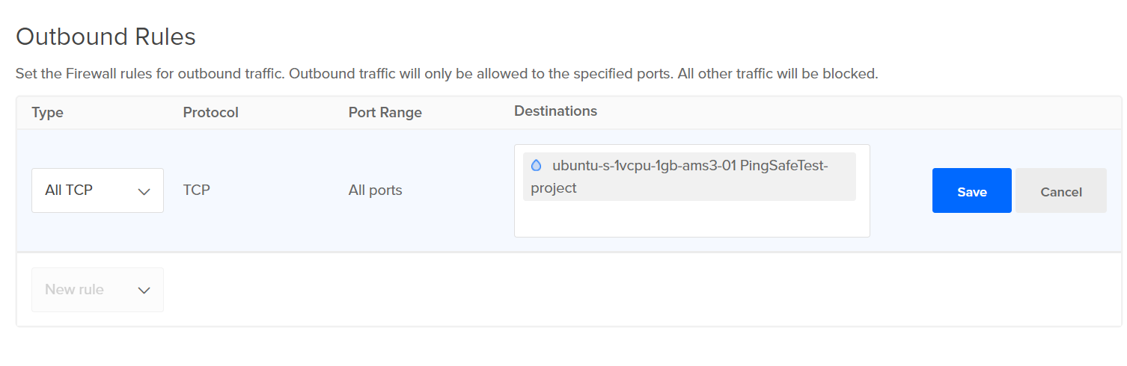
Task: Click the New rule placeholder text
Action: point(74,290)
